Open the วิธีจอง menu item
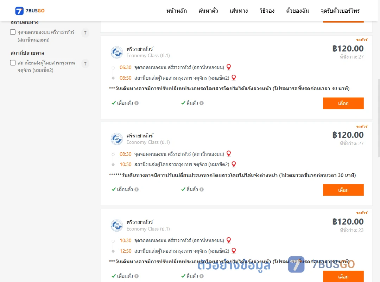The height and width of the screenshot is (282, 380). pos(267,11)
